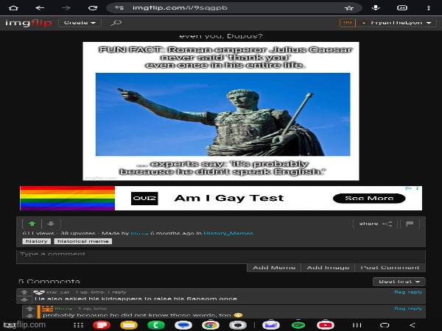Open the imgflip search magnifier
Image resolution: width=442 pixels, height=331 pixels.
(x=116, y=23)
